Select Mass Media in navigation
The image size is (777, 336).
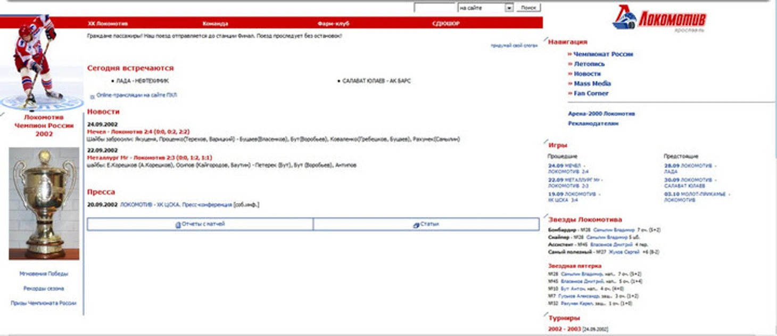point(592,84)
